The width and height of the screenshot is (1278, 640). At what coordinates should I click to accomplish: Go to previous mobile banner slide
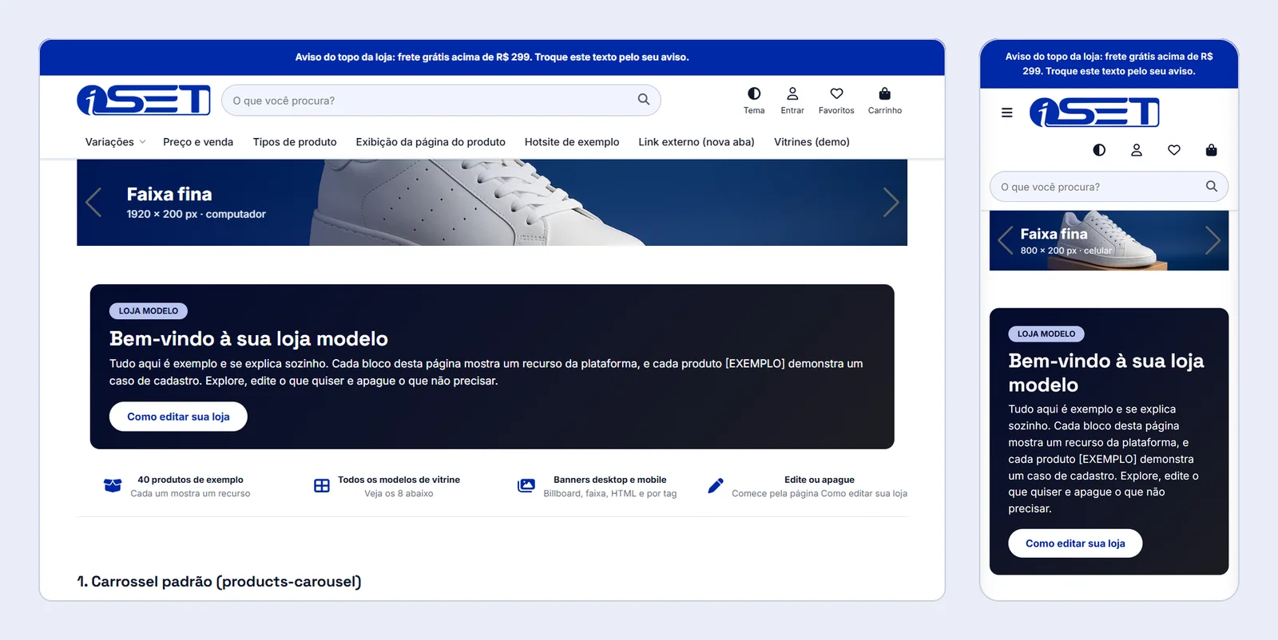tap(1006, 240)
